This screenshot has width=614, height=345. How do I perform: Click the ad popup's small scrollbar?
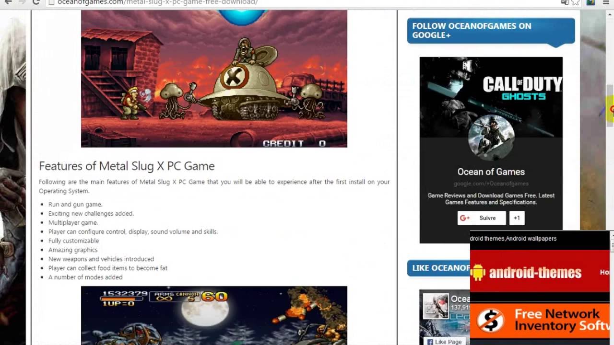coord(612,246)
